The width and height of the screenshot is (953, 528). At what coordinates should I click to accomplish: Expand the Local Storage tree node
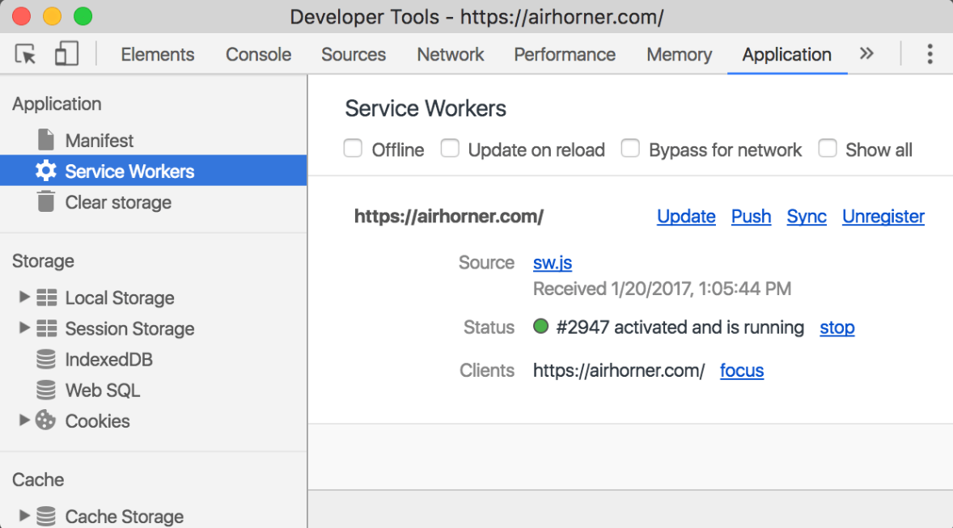(23, 297)
